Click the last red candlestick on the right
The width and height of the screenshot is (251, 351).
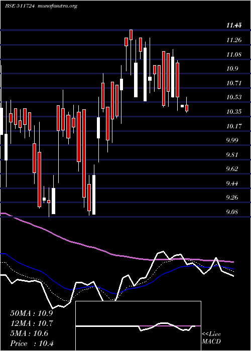(x=187, y=108)
